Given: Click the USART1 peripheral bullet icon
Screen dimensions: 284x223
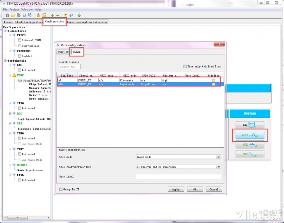Looking at the screenshot, I should [14, 165].
